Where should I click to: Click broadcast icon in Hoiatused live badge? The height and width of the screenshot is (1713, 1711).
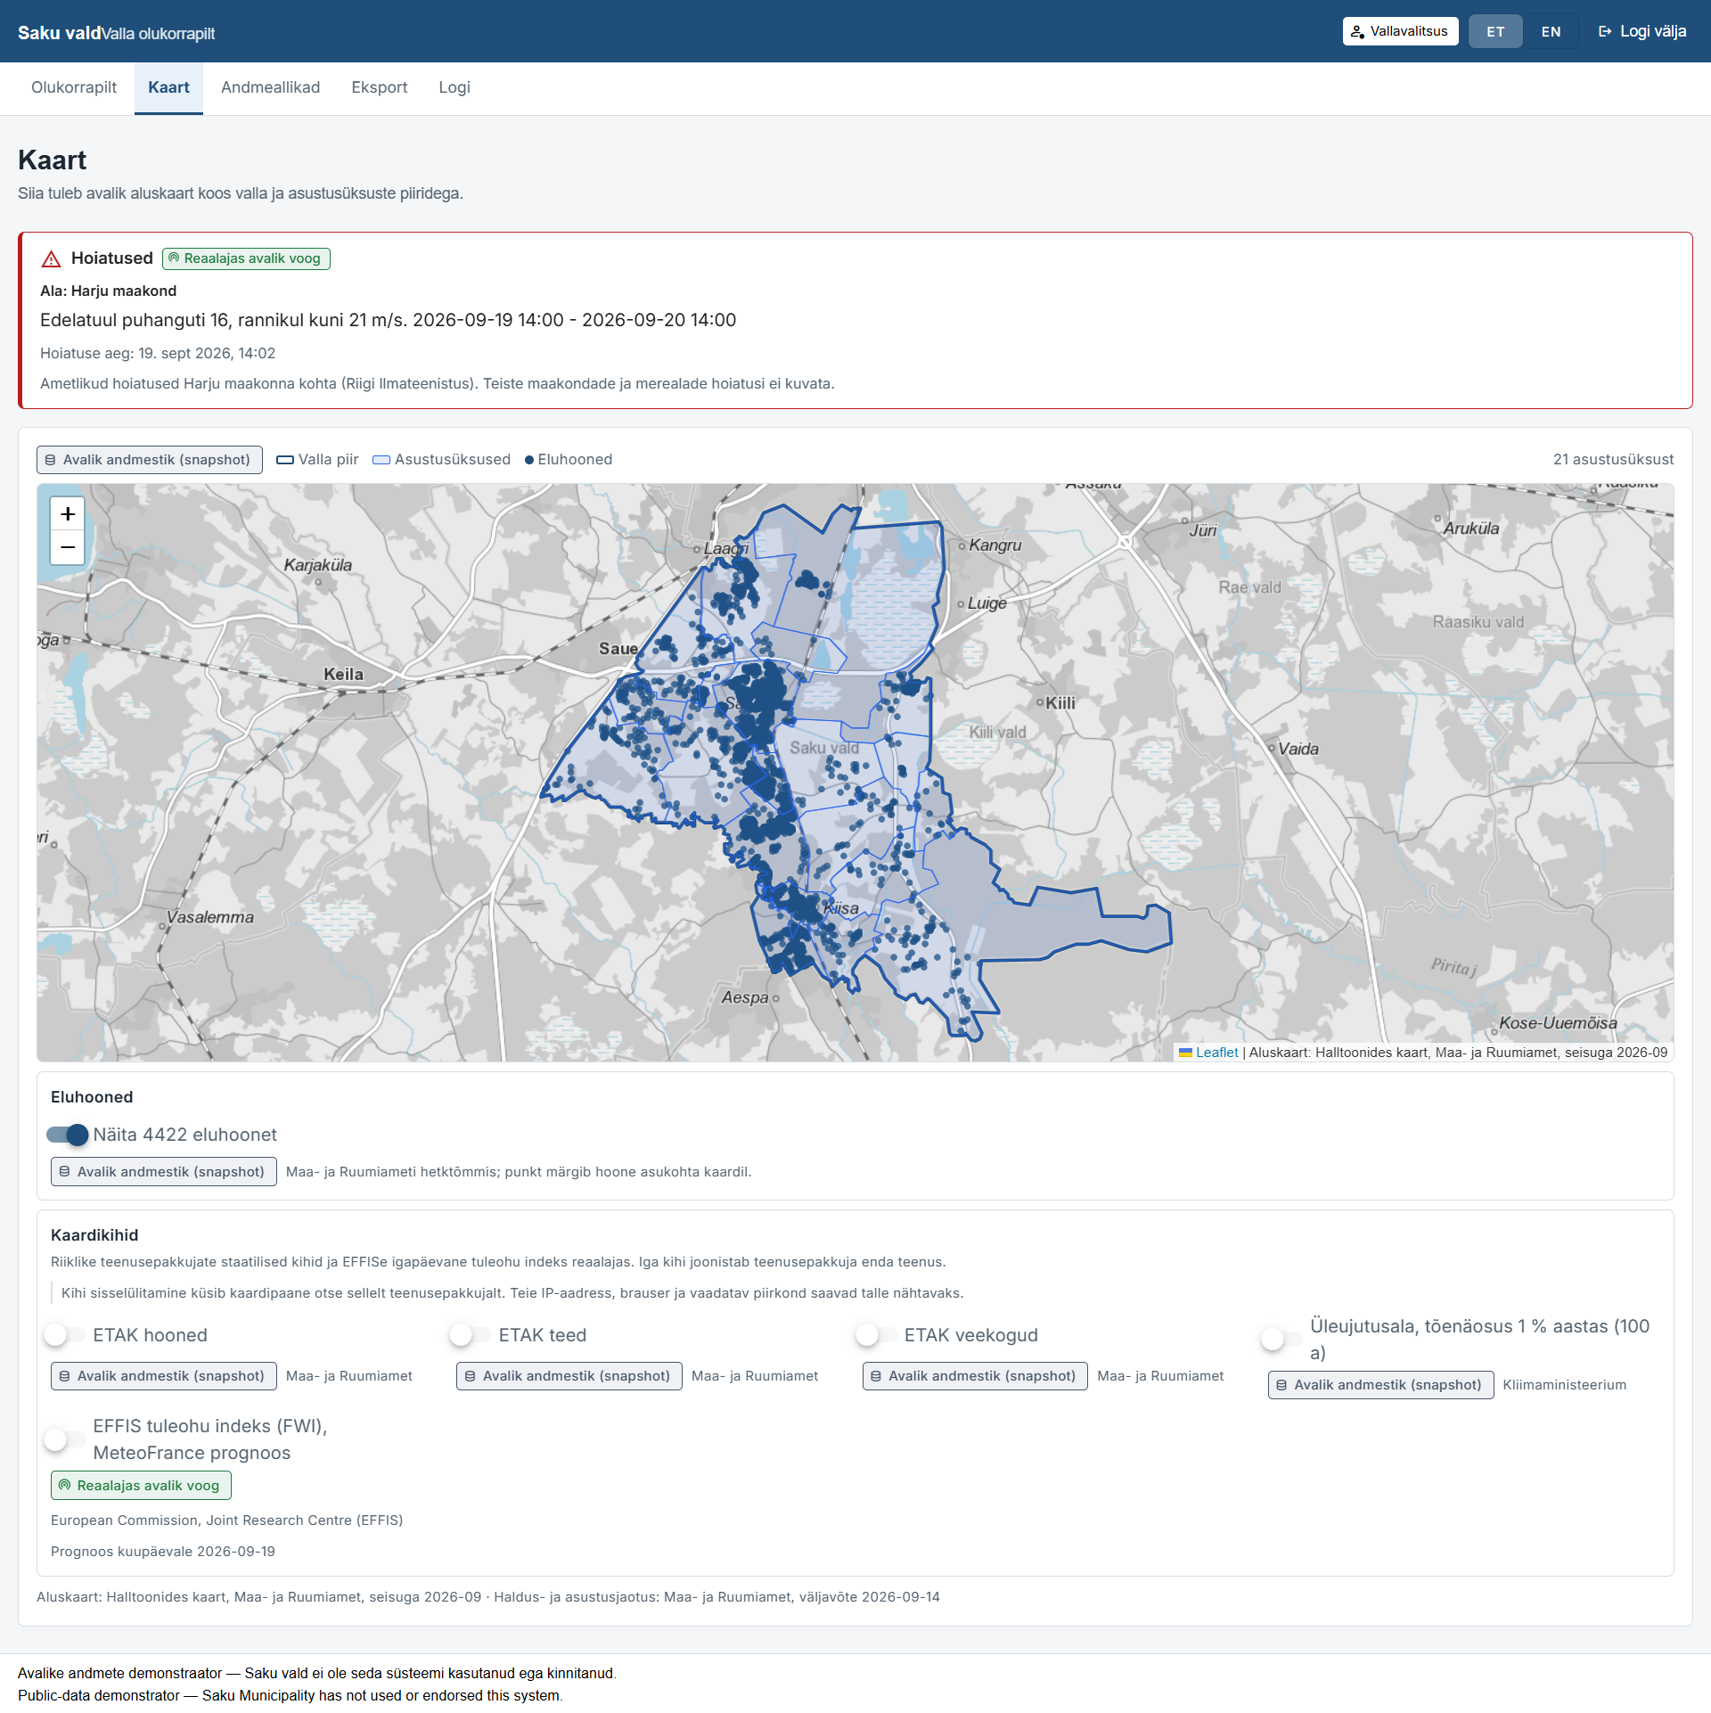pos(175,258)
